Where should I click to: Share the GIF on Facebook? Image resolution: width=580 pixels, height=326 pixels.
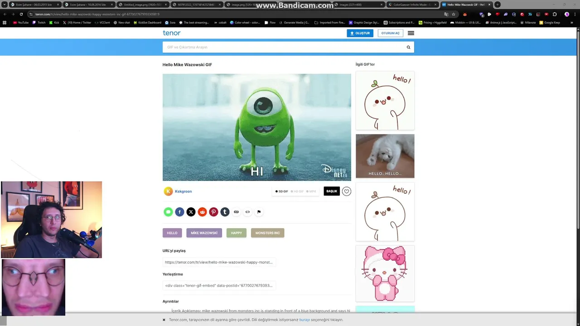point(179,212)
